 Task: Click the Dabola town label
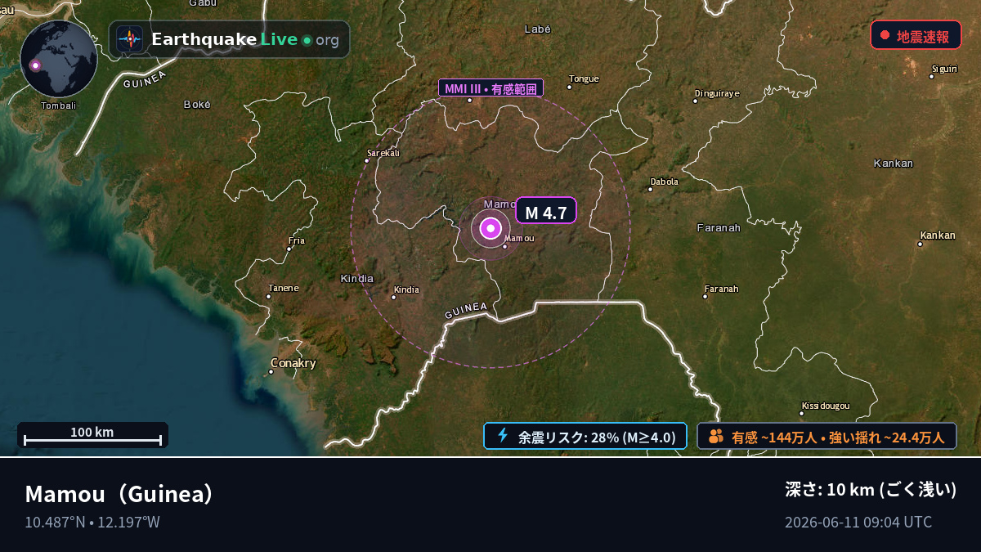[664, 182]
